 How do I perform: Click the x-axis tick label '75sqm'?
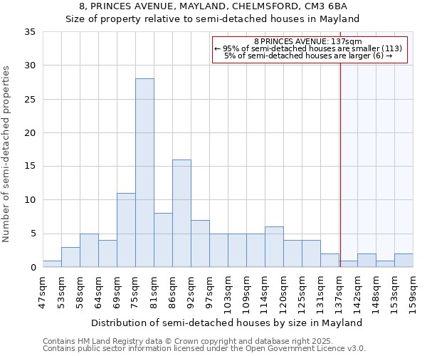pyautogui.click(x=135, y=293)
